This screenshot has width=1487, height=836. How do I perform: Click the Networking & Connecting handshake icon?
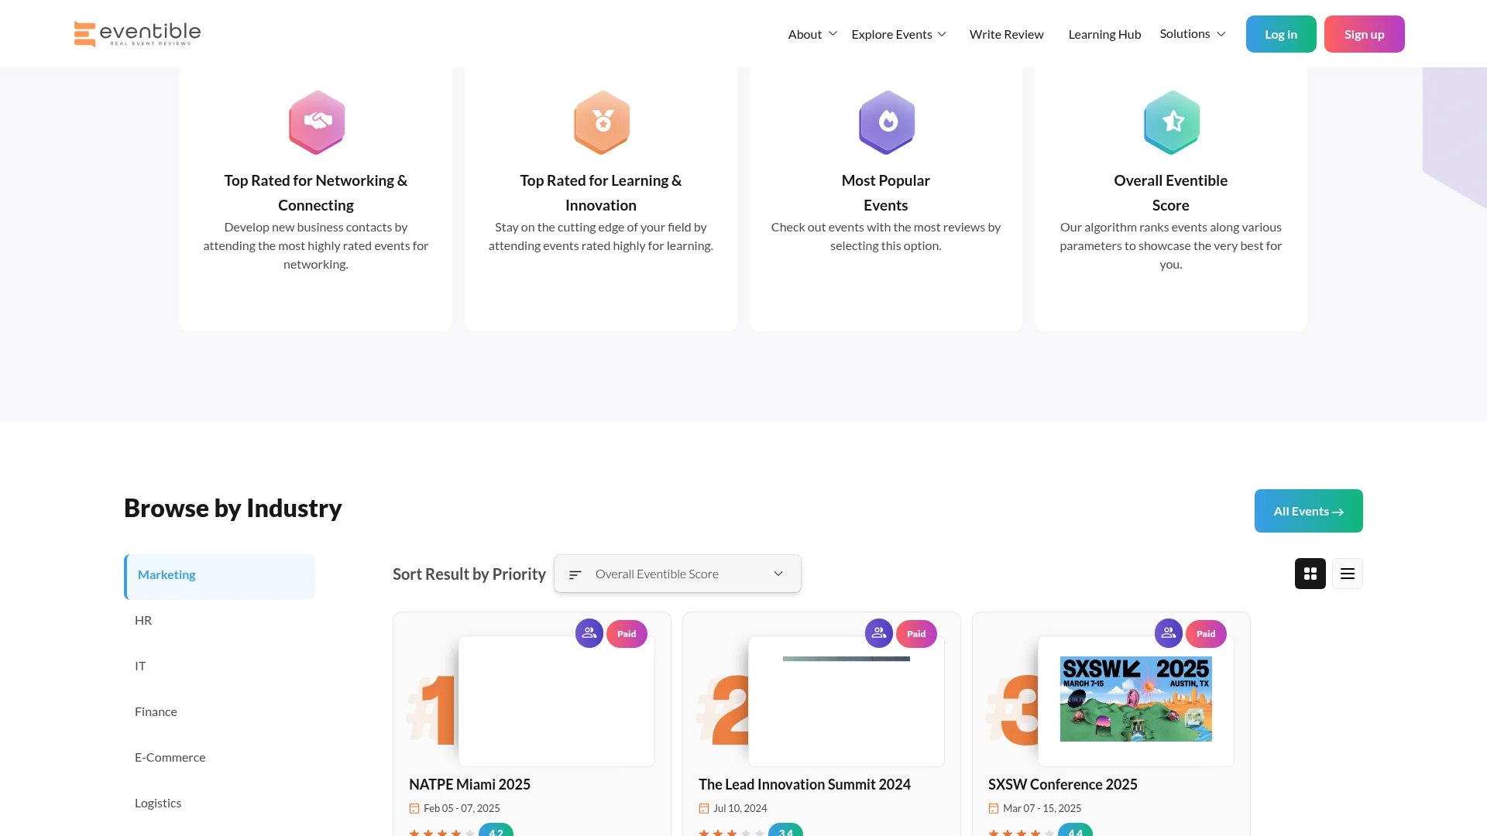pyautogui.click(x=317, y=122)
